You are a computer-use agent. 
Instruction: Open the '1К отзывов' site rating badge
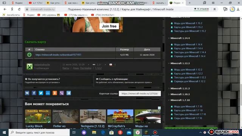[x=201, y=9]
